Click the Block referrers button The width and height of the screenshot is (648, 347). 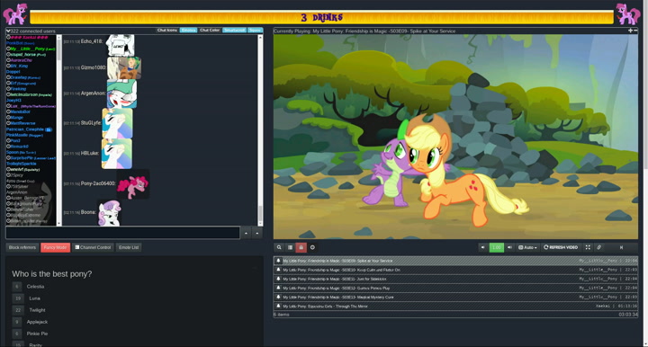22,247
